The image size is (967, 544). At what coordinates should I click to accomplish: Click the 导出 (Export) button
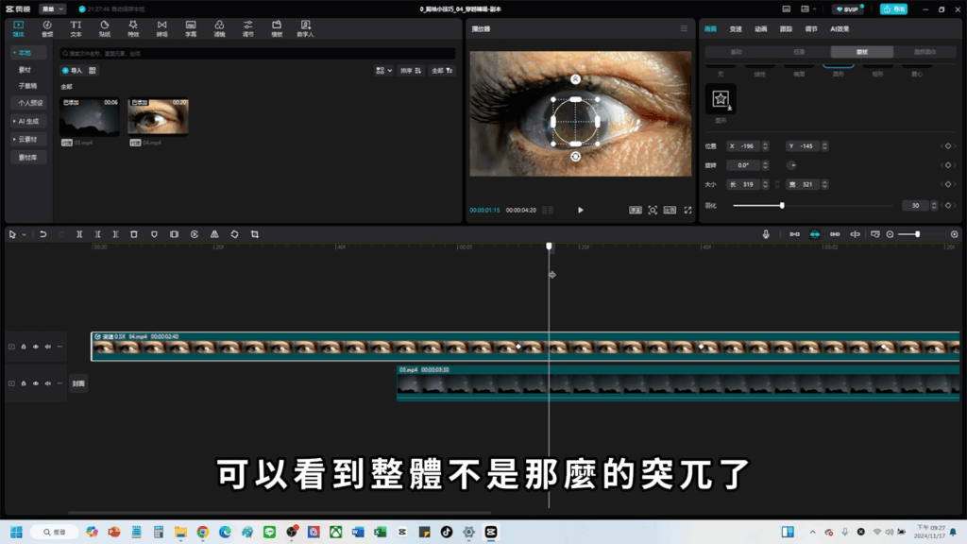coord(893,9)
